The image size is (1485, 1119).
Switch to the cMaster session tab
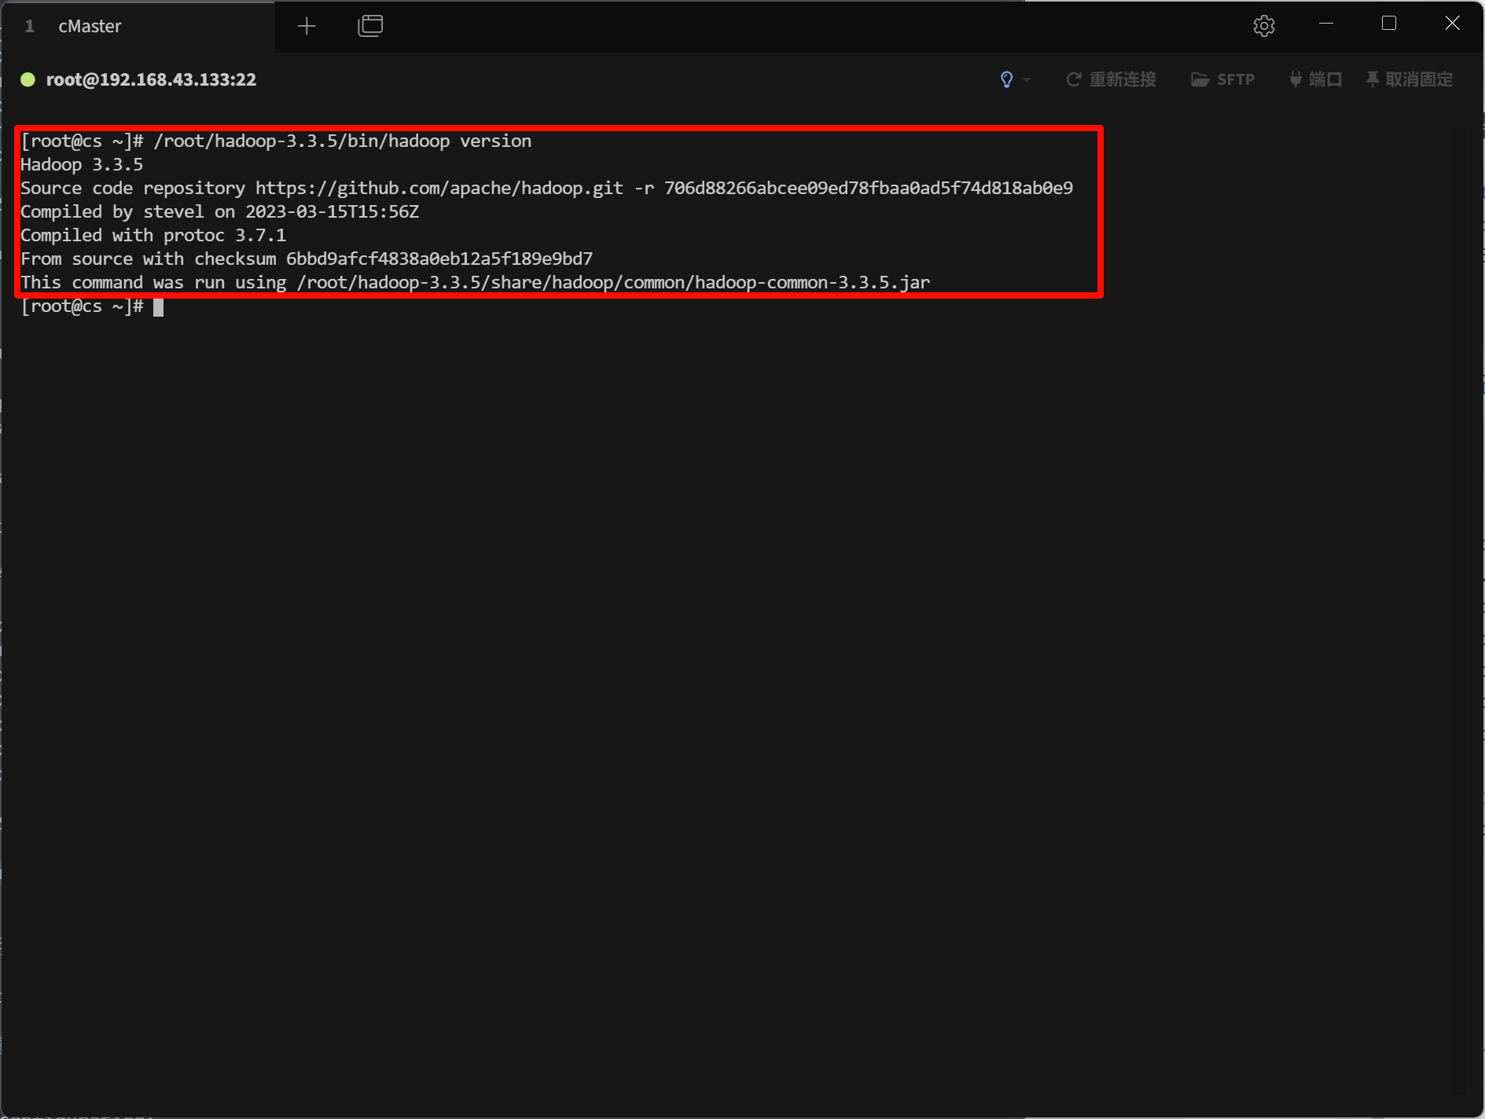tap(90, 27)
